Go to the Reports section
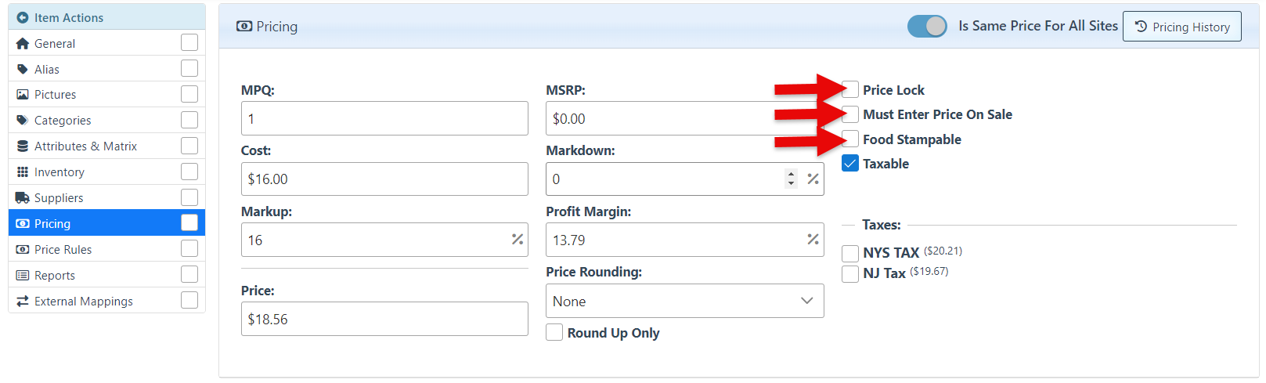The image size is (1266, 383). (55, 276)
